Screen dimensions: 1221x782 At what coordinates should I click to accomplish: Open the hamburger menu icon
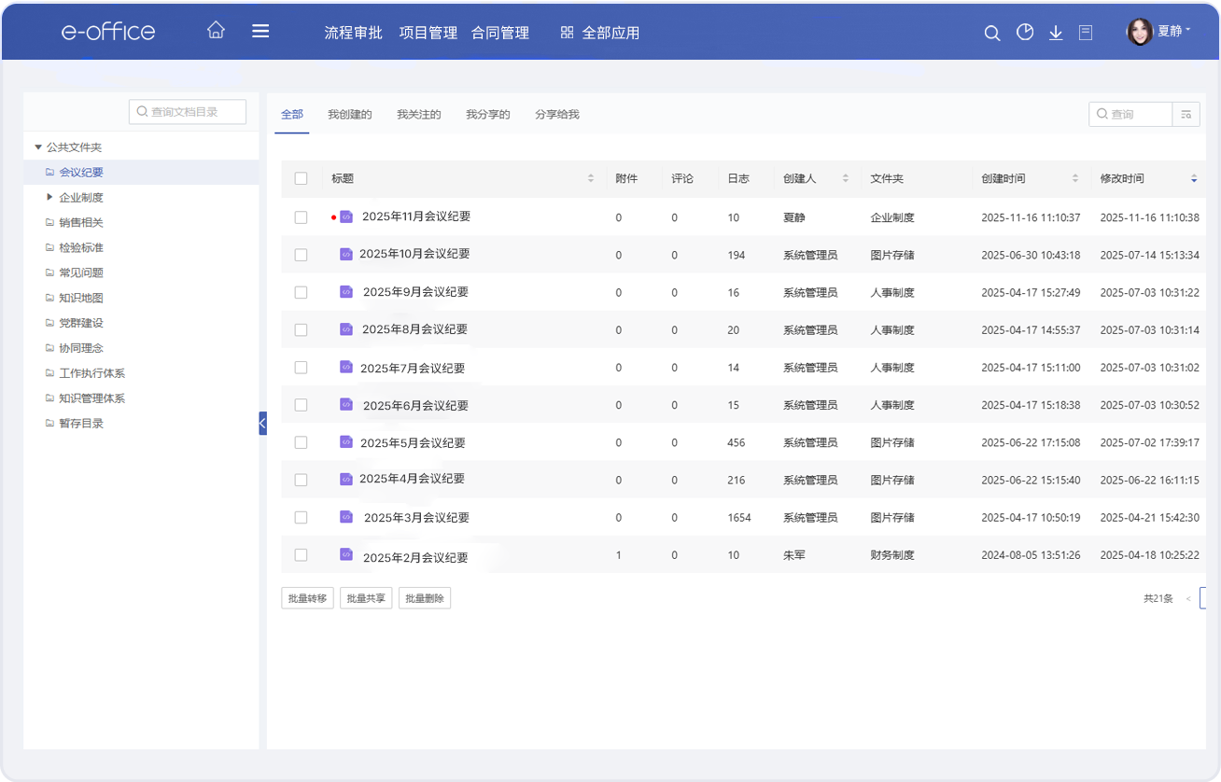click(260, 31)
